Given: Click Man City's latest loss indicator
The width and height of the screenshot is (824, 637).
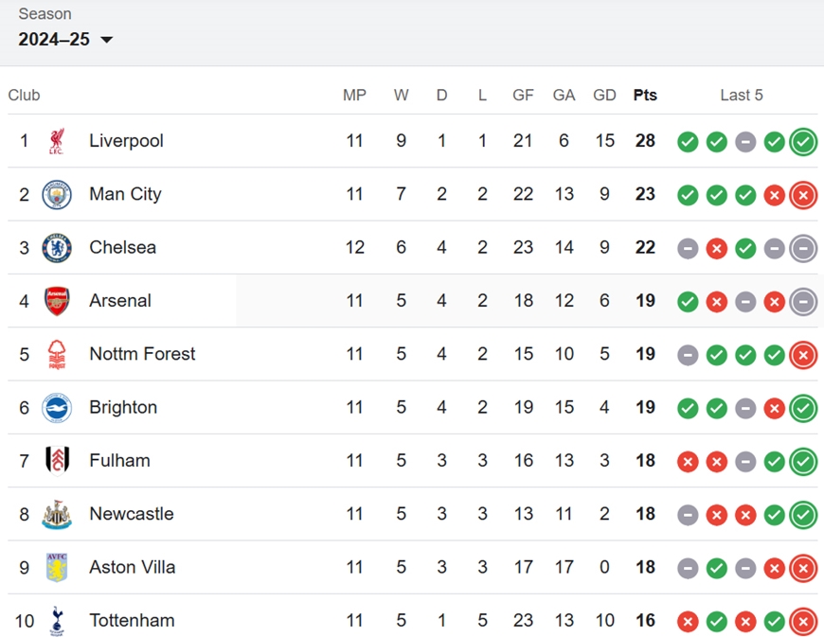Looking at the screenshot, I should point(803,195).
